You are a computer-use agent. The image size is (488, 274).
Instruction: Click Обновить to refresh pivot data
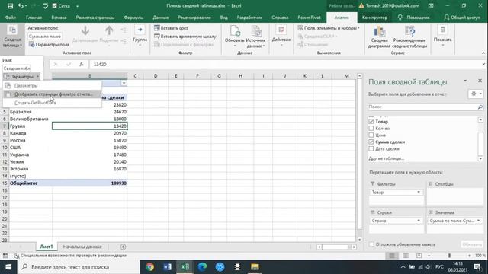[234, 37]
